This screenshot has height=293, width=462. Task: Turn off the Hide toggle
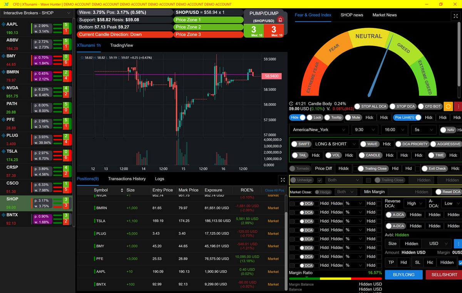(x=297, y=117)
